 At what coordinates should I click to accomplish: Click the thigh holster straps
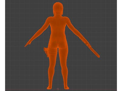[52, 52]
